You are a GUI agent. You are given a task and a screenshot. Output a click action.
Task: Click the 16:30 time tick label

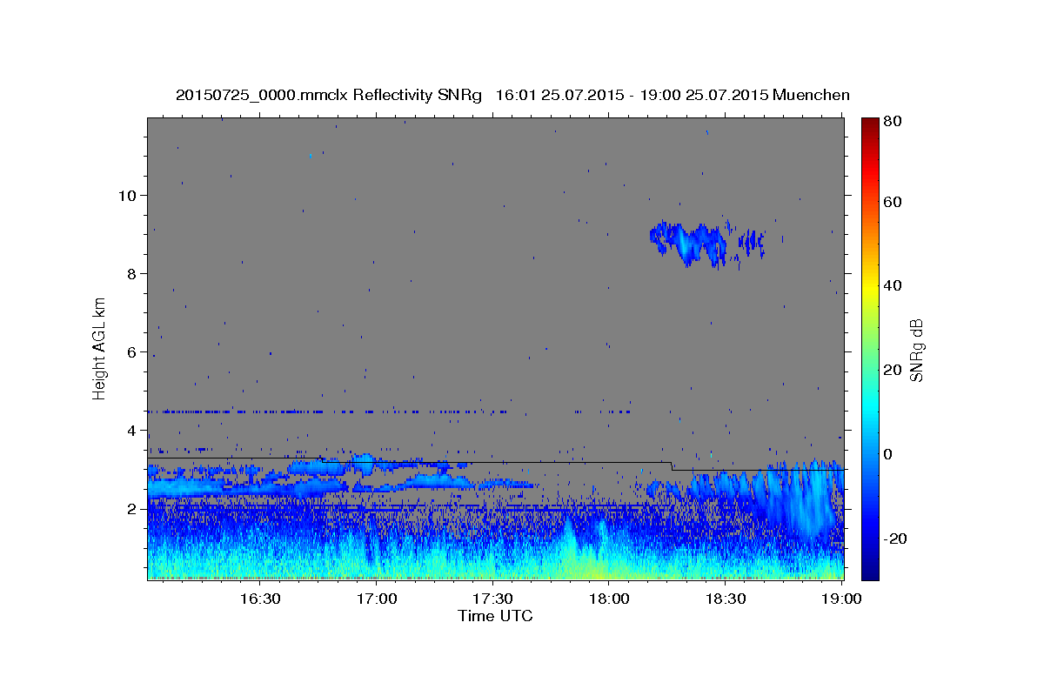pyautogui.click(x=260, y=599)
